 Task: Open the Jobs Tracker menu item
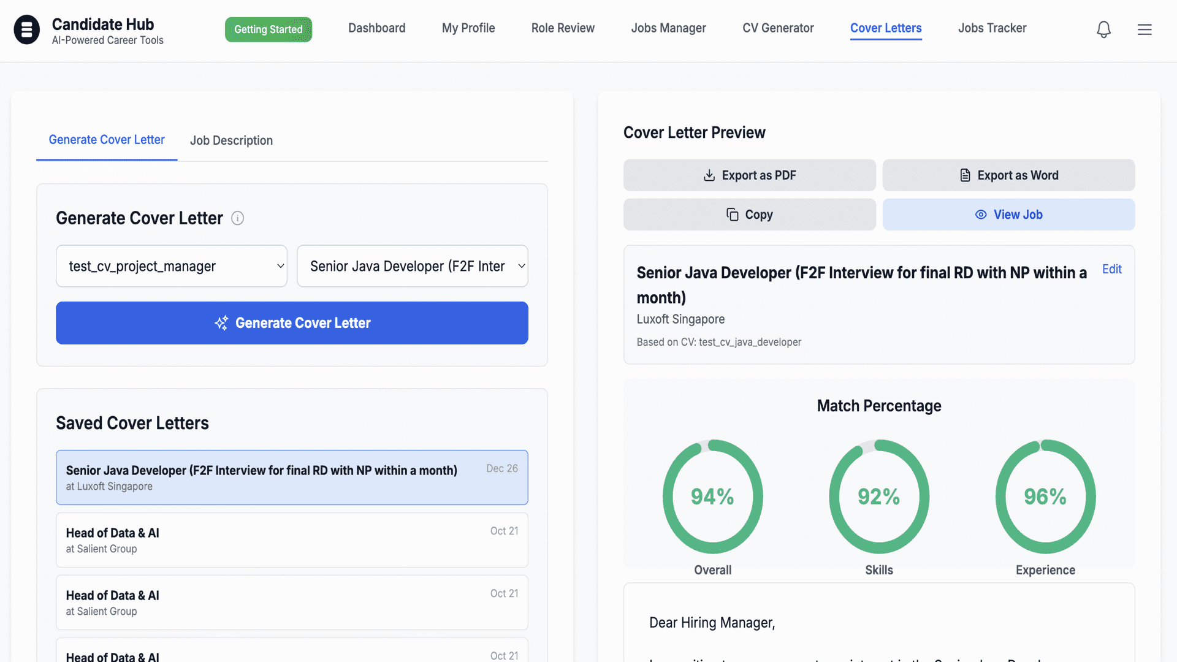coord(992,28)
